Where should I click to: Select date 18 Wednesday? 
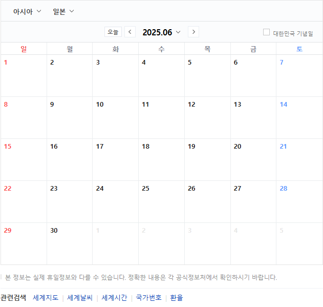pyautogui.click(x=146, y=147)
